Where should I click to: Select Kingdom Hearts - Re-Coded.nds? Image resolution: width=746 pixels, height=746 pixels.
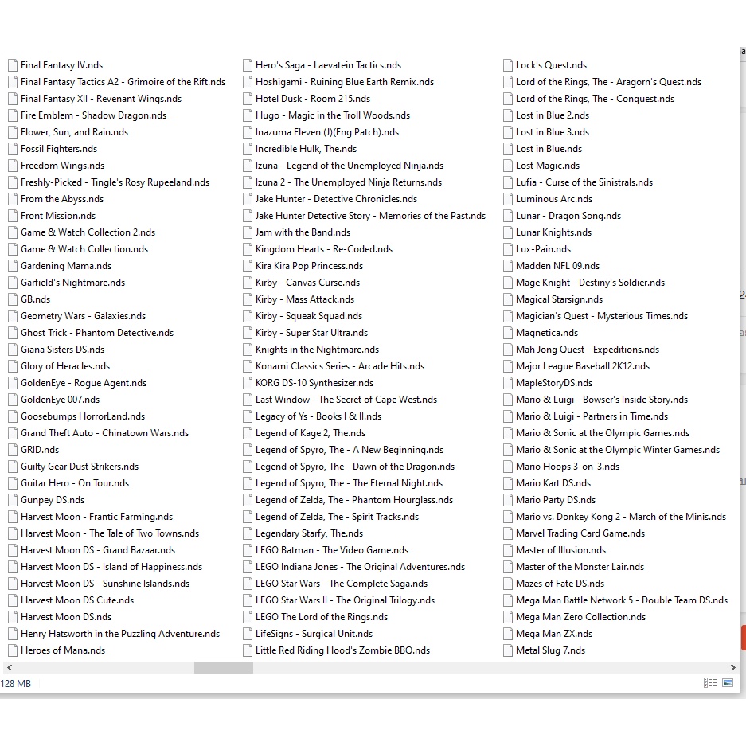coord(323,249)
